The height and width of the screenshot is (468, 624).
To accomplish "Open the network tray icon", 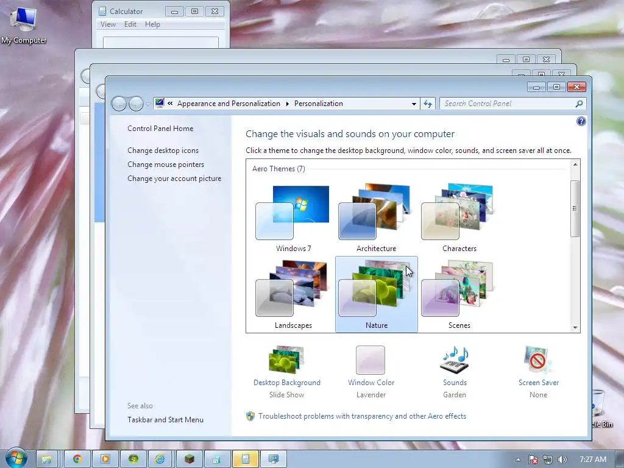I will pyautogui.click(x=548, y=459).
